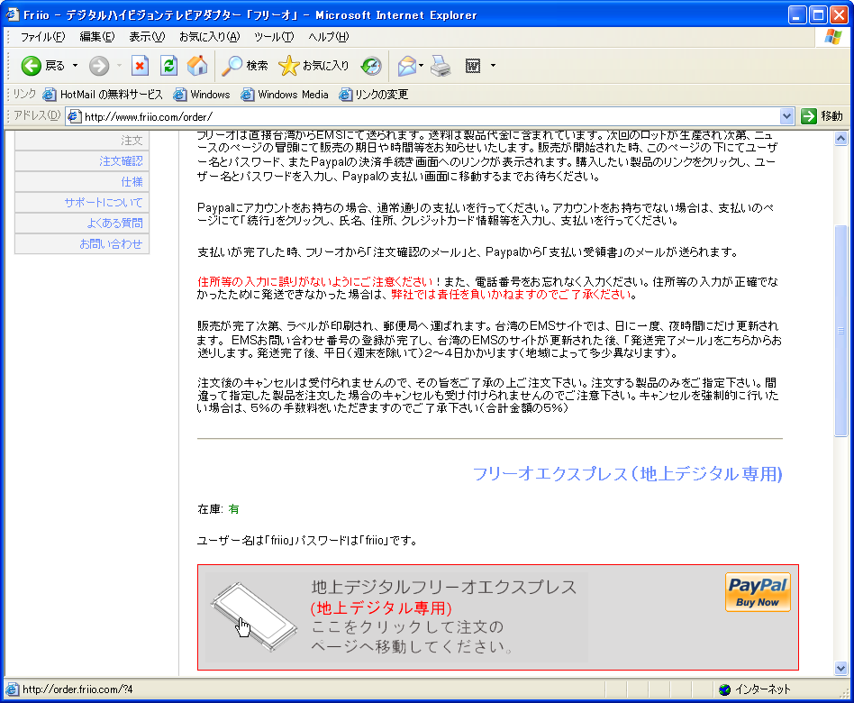Minimize the Internet Explorer window
Screen dimensions: 854x703
coord(797,14)
